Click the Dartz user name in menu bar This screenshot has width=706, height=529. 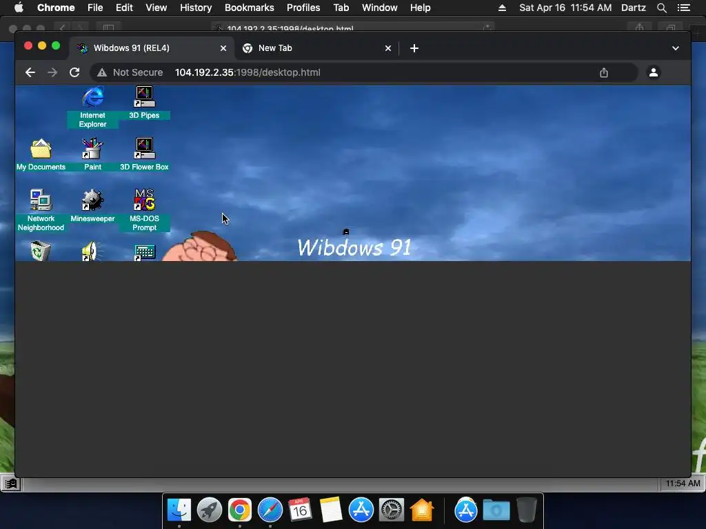(634, 8)
